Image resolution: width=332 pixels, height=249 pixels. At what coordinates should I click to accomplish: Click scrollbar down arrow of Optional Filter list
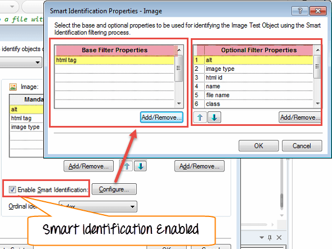317,103
